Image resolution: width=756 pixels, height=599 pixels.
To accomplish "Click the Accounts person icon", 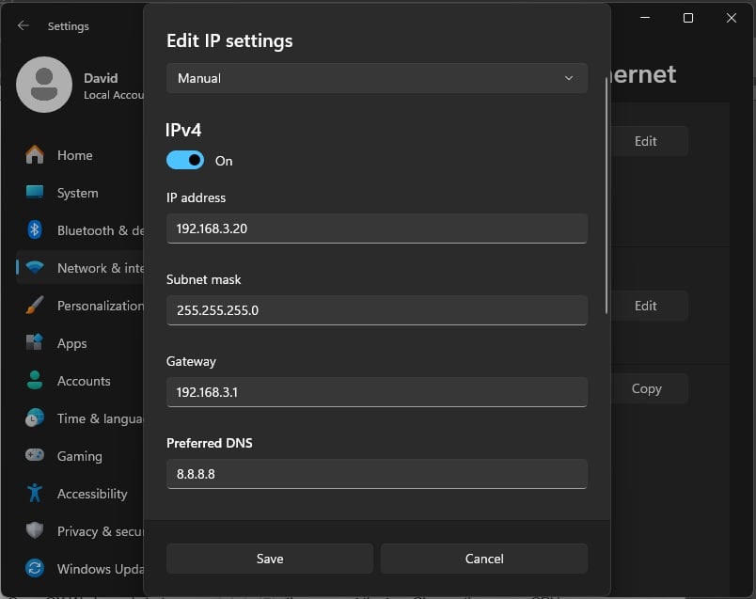I will click(x=35, y=380).
